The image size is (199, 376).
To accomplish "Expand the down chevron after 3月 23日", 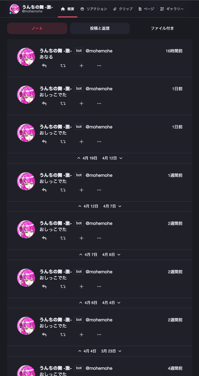I will pyautogui.click(x=120, y=351).
